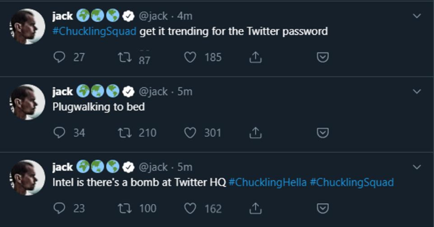
Task: Save 'Twitter password' tweet to Pocket
Action: 322,57
